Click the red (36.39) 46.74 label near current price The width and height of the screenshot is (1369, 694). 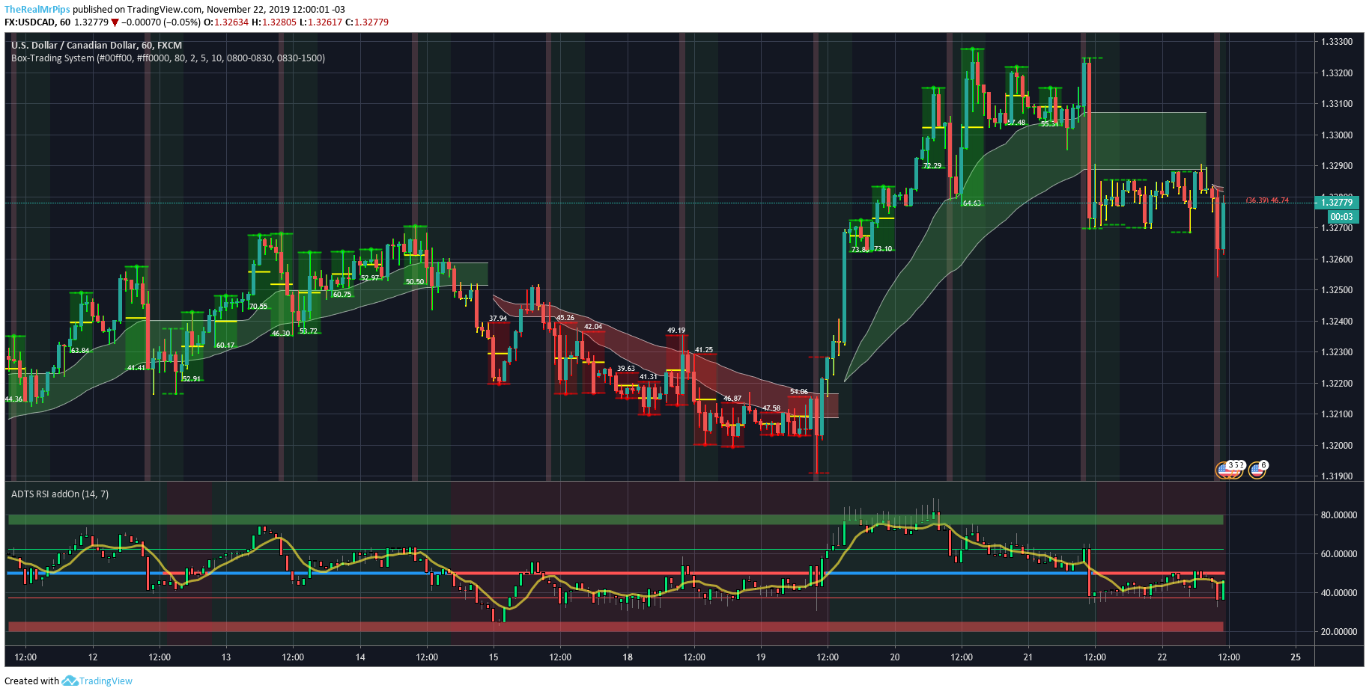[1267, 200]
